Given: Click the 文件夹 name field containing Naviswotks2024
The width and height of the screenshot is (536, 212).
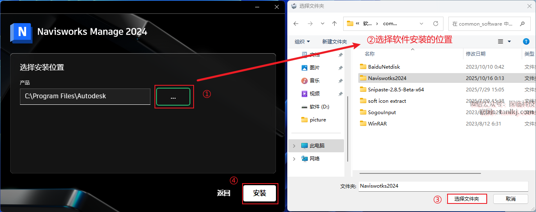Looking at the screenshot, I should [443, 186].
